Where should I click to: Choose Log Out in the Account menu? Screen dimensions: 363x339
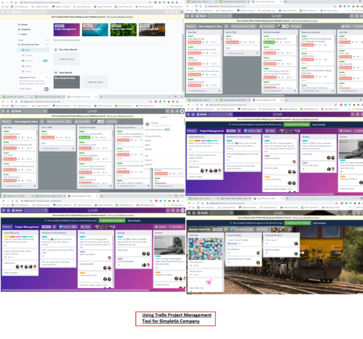pyautogui.click(x=148, y=165)
